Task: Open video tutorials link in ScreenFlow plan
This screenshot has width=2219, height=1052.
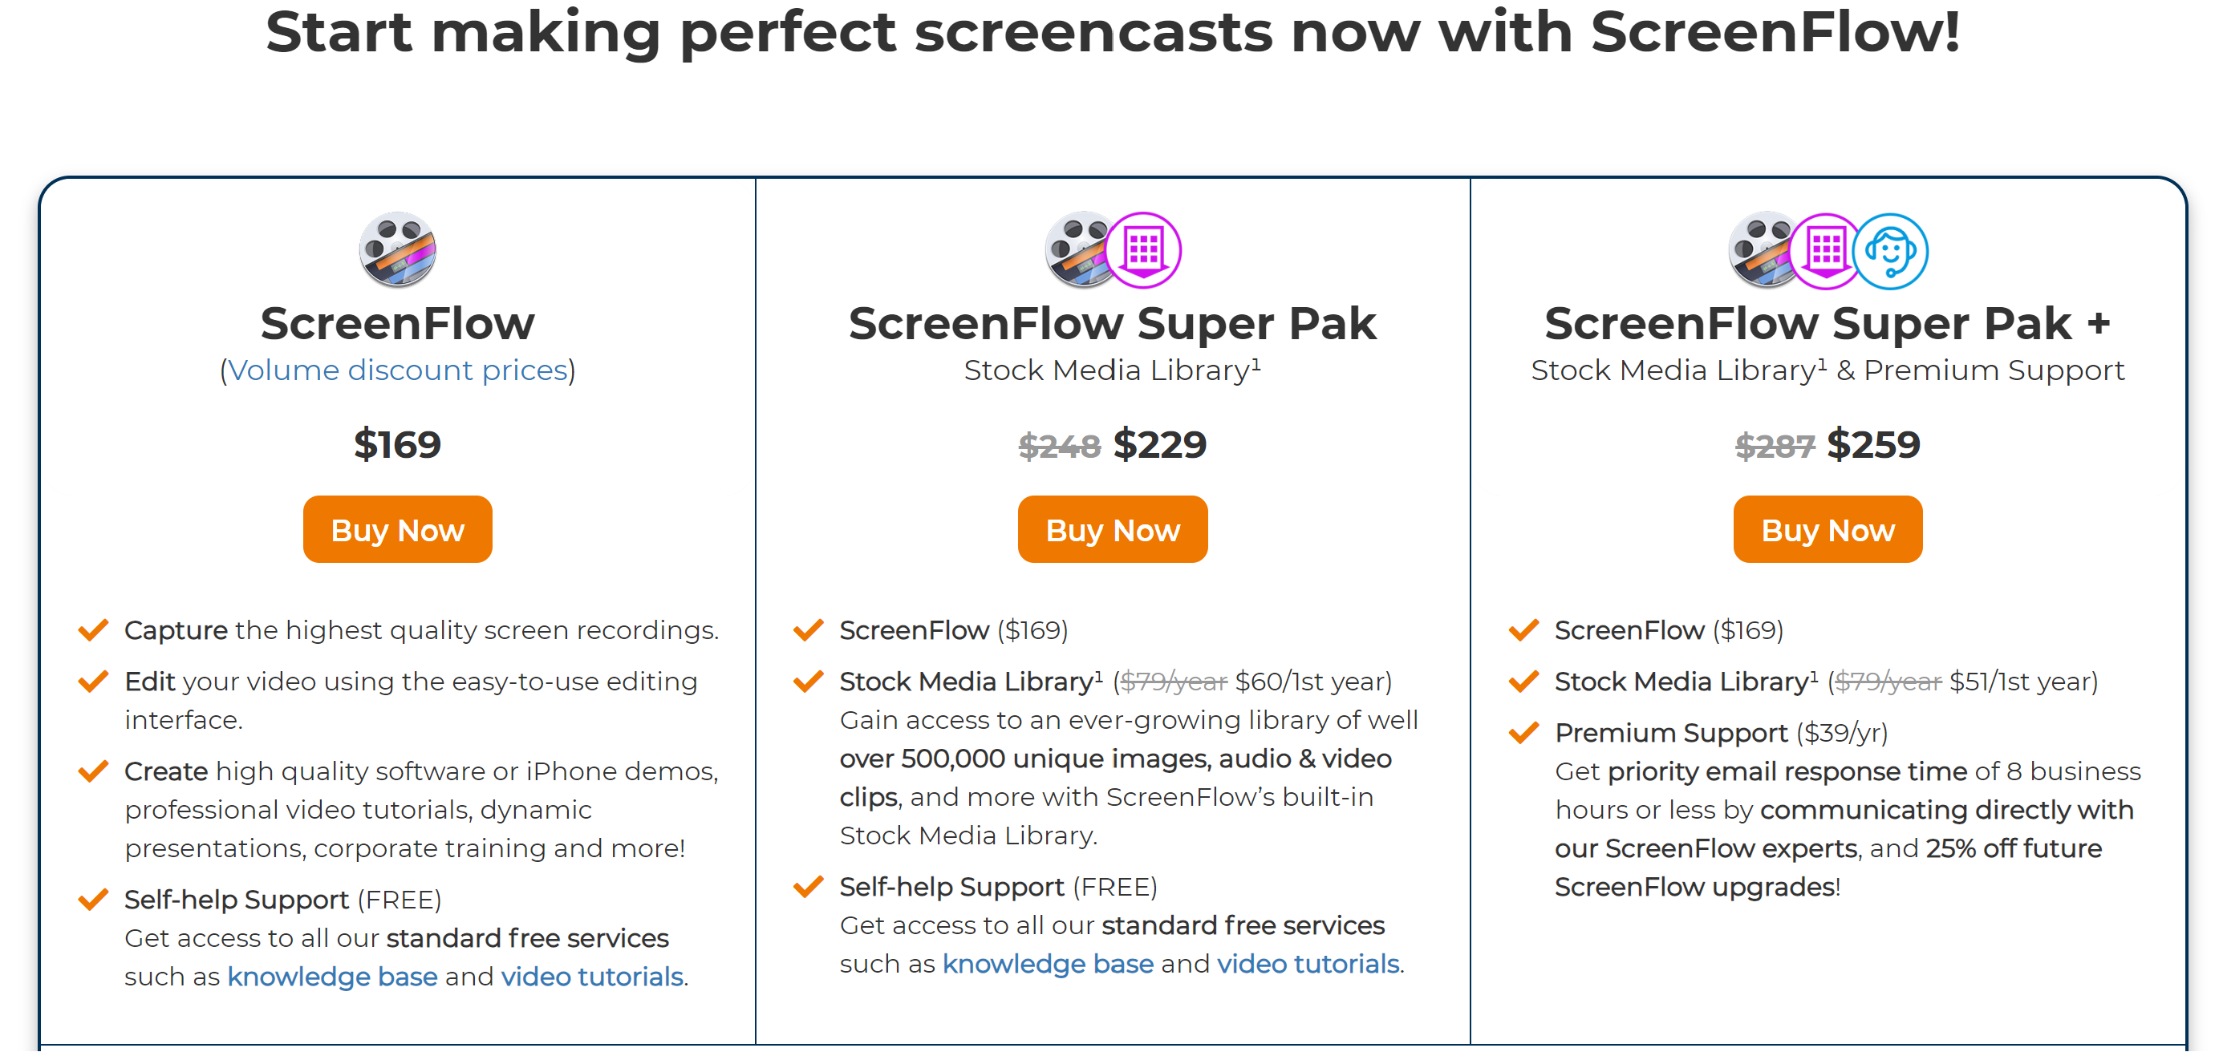Action: pyautogui.click(x=592, y=977)
